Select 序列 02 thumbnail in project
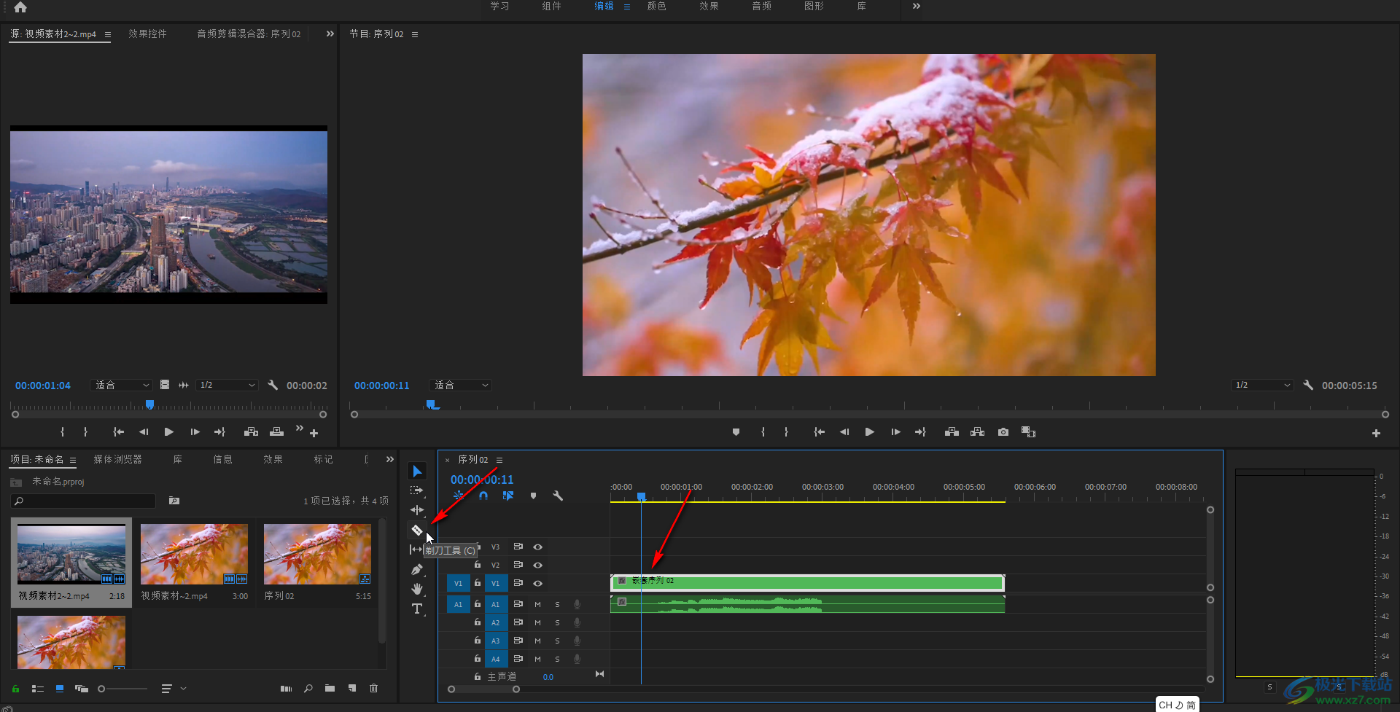Image resolution: width=1400 pixels, height=712 pixels. tap(317, 554)
